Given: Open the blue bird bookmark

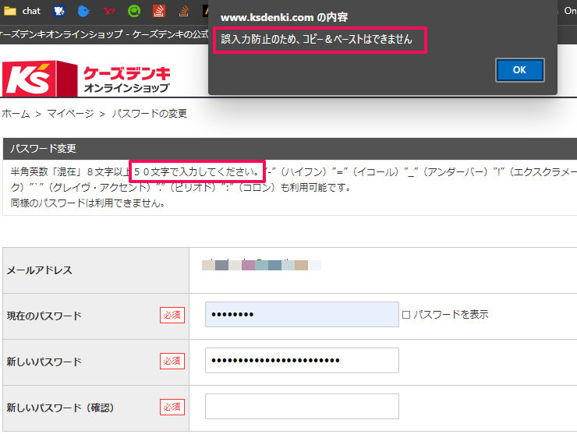Looking at the screenshot, I should coord(83,11).
